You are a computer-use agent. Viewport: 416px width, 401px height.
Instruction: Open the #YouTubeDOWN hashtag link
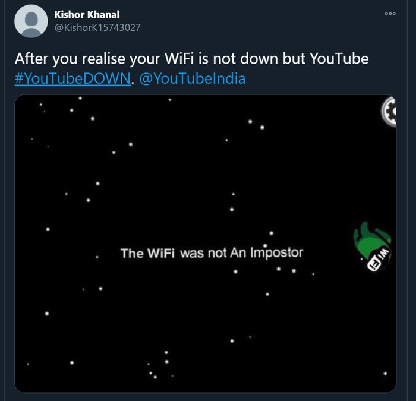click(72, 78)
